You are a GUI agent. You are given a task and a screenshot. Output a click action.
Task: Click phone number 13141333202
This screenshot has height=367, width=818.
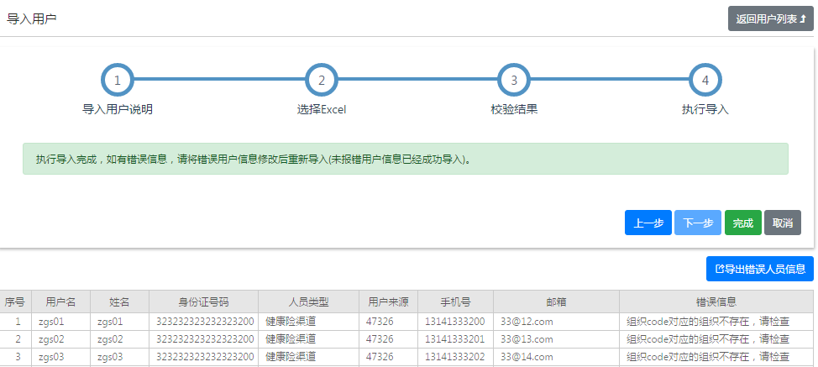pyautogui.click(x=455, y=357)
